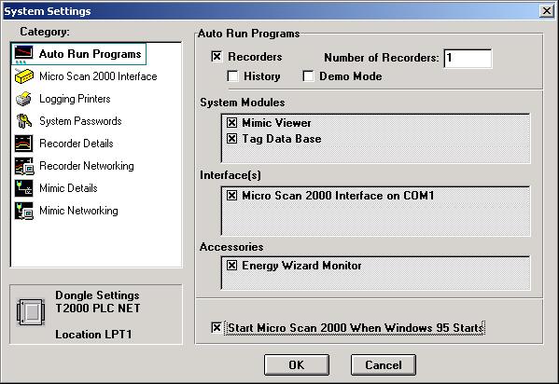Click the System Passwords keys icon
The image size is (559, 384).
pos(24,121)
